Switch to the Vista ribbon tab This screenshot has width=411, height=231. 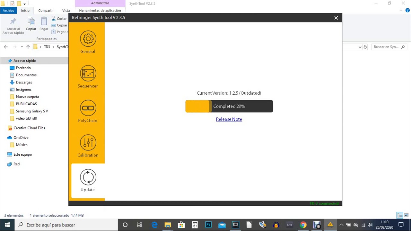pyautogui.click(x=66, y=10)
